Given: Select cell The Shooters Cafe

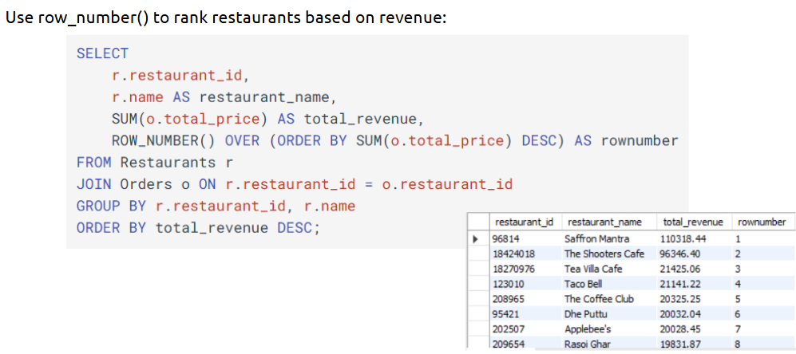Looking at the screenshot, I should click(x=604, y=254).
